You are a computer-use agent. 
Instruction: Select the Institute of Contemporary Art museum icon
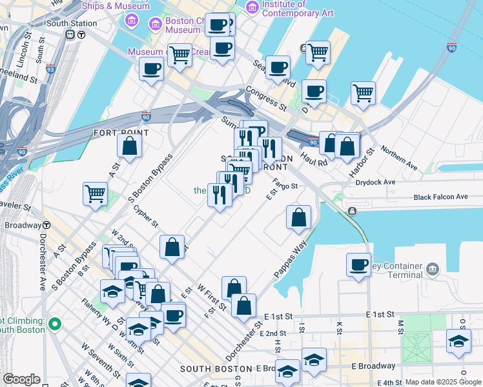pos(252,7)
